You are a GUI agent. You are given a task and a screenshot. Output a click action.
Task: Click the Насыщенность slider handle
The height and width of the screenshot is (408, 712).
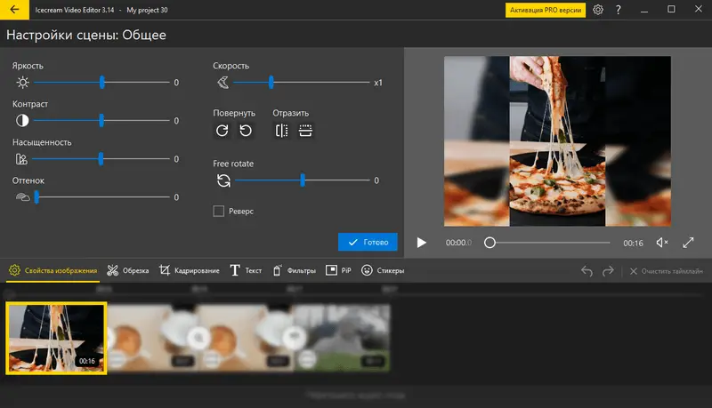pyautogui.click(x=101, y=158)
